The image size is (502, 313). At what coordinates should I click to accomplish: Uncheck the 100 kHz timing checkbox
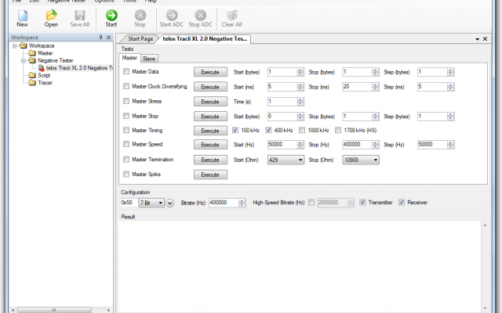point(236,130)
